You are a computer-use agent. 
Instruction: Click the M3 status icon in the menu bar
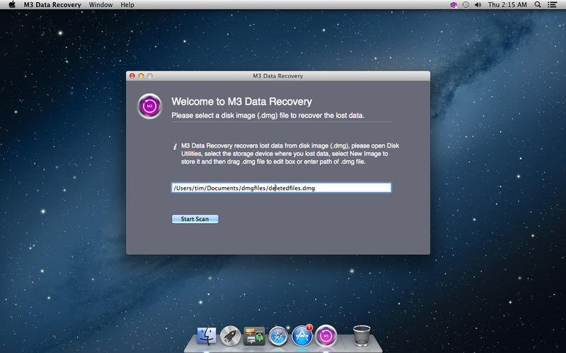click(x=454, y=5)
